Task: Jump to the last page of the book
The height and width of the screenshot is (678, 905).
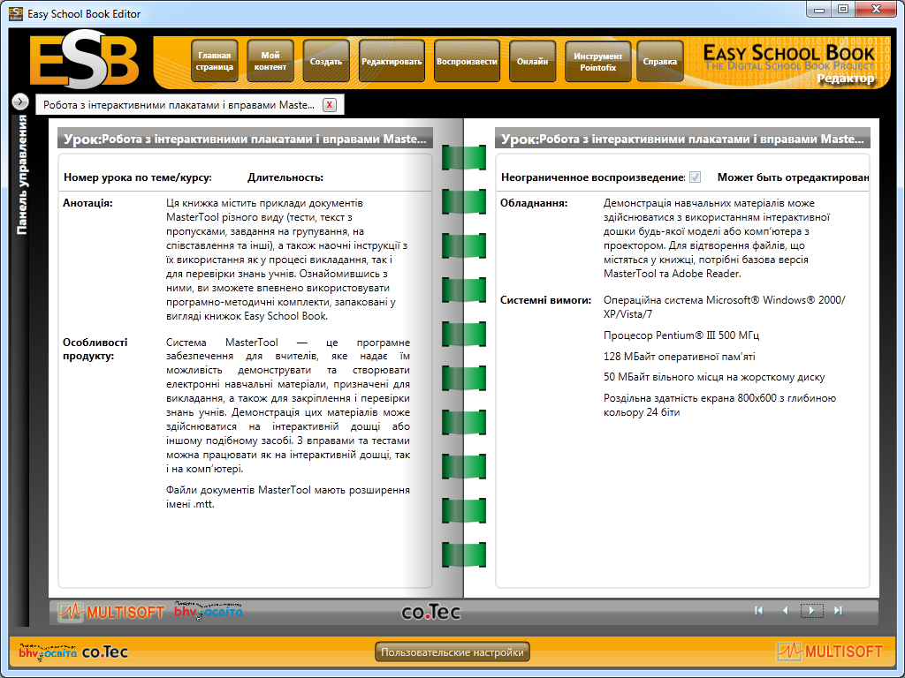Action: point(838,611)
